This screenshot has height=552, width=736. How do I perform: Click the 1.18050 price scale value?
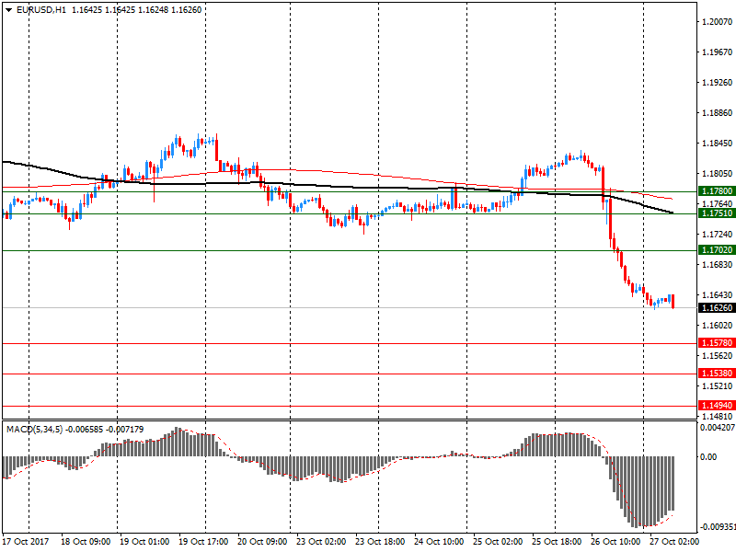pyautogui.click(x=718, y=174)
